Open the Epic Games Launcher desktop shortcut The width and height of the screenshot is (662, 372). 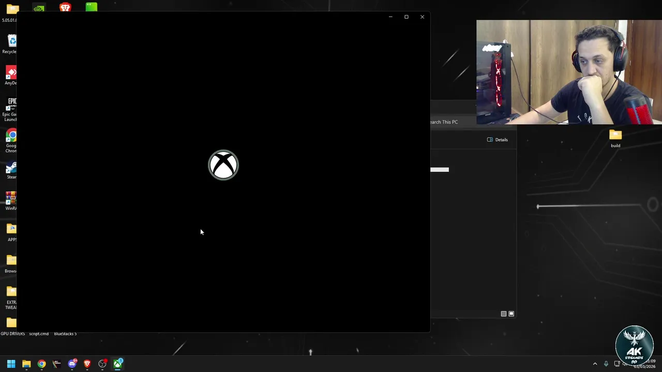[10, 109]
